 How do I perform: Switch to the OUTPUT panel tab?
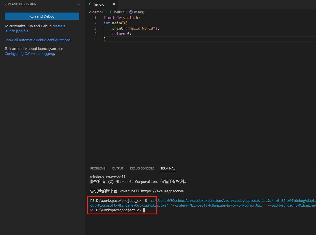117,168
